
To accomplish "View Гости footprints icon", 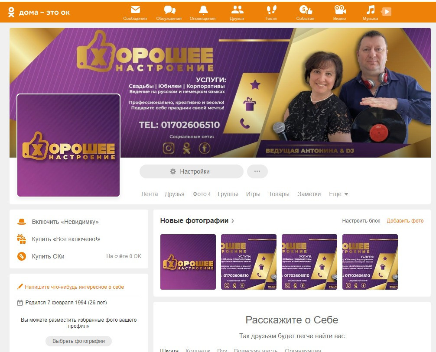I will coord(271,10).
